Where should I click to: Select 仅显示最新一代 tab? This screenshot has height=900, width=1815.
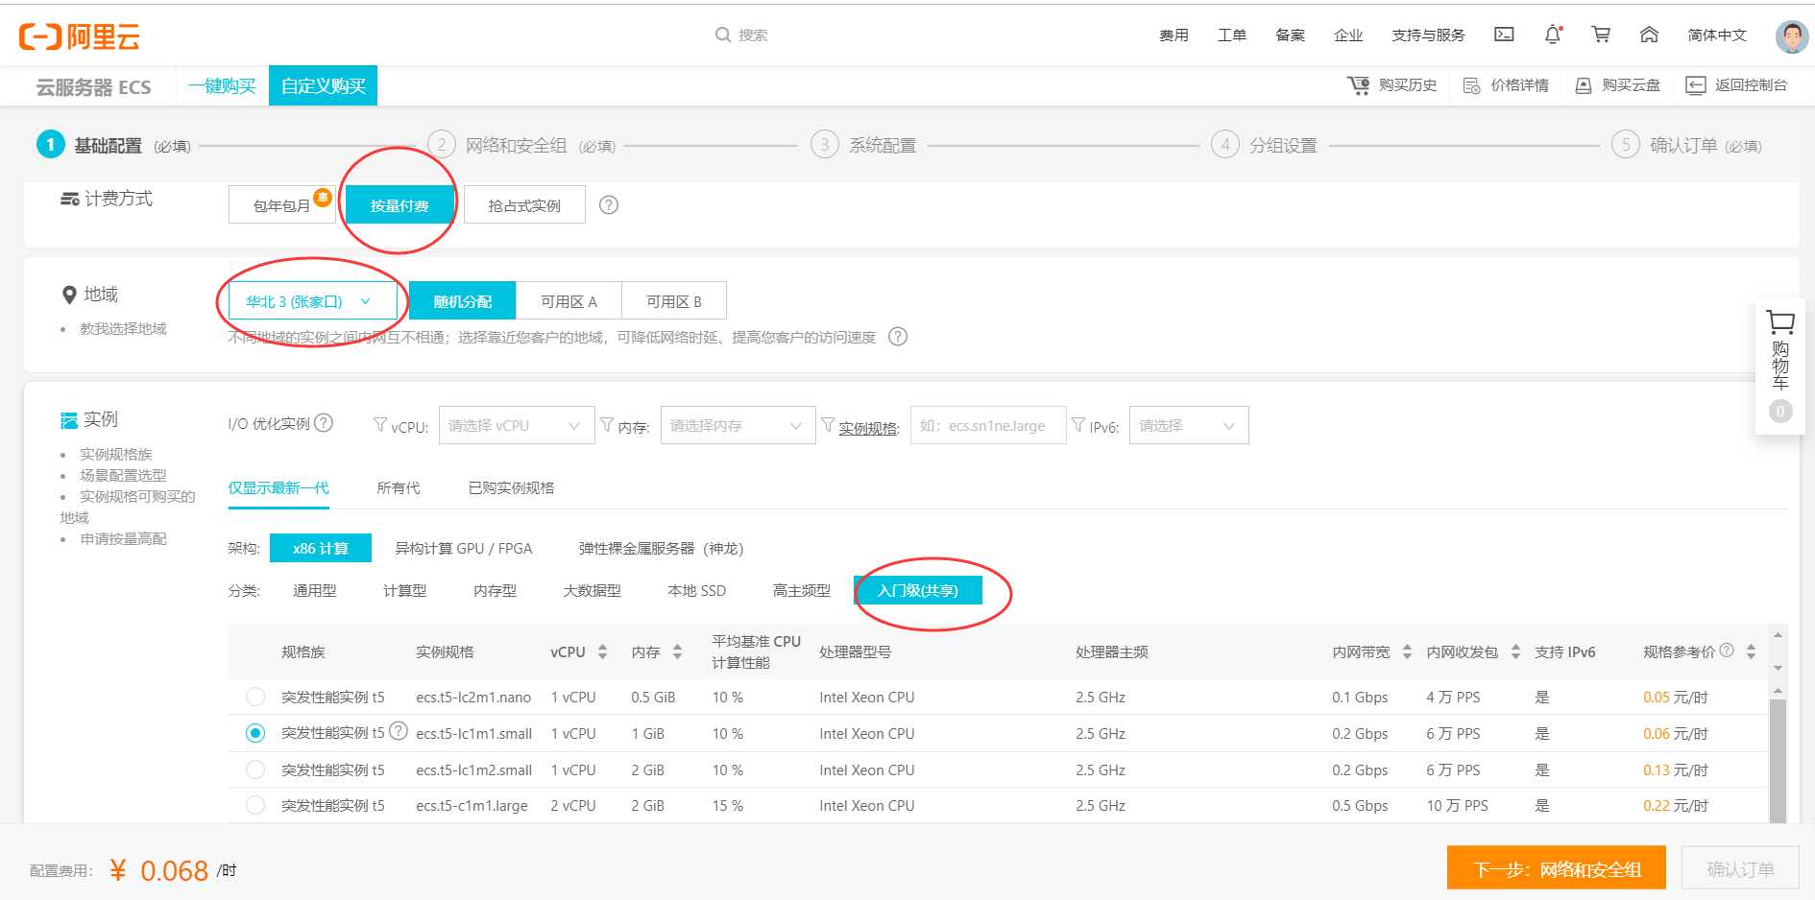pyautogui.click(x=278, y=487)
